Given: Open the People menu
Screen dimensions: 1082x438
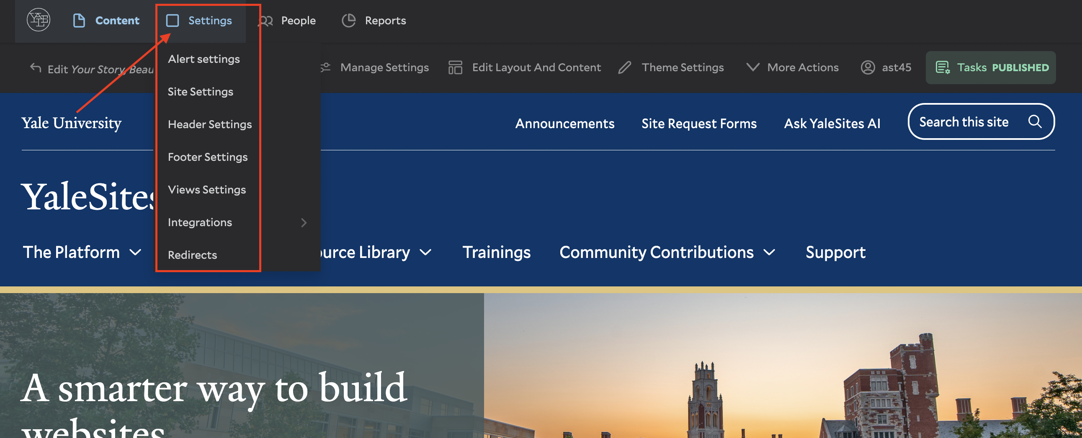Looking at the screenshot, I should (287, 20).
